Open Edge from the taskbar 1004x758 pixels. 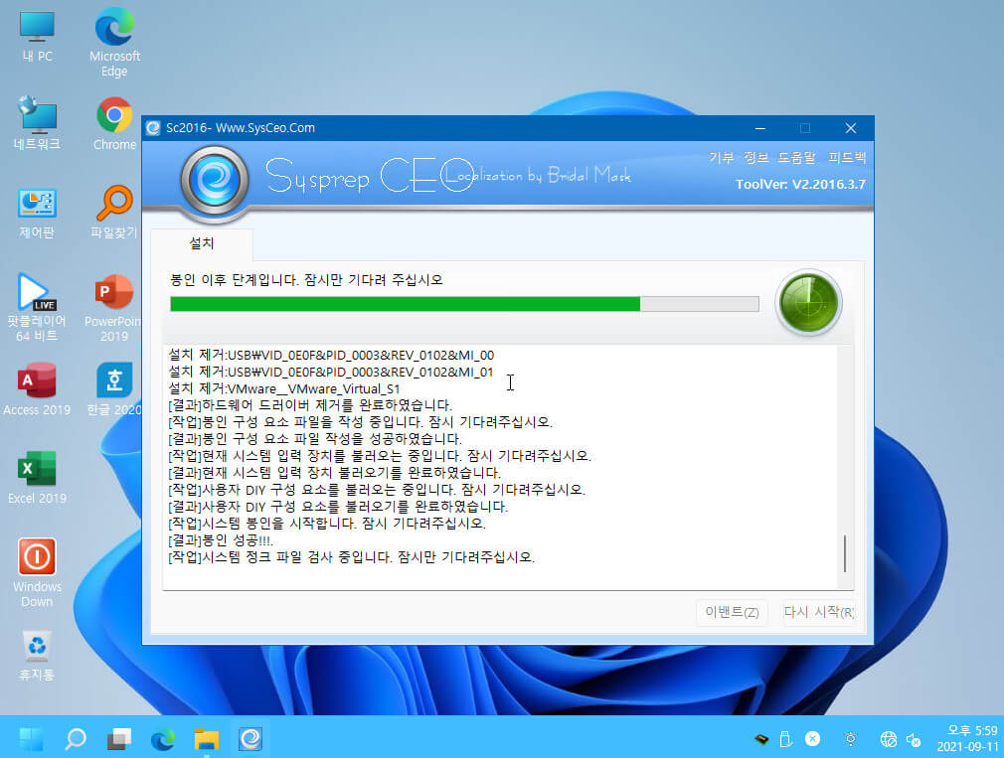pos(163,739)
